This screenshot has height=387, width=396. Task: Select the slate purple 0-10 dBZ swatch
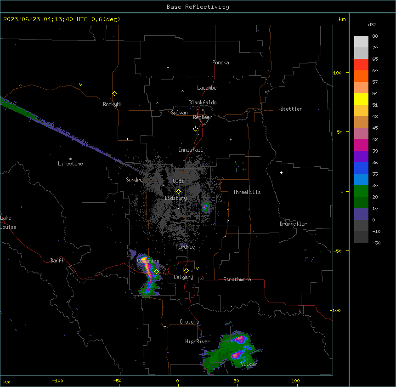tap(361, 214)
